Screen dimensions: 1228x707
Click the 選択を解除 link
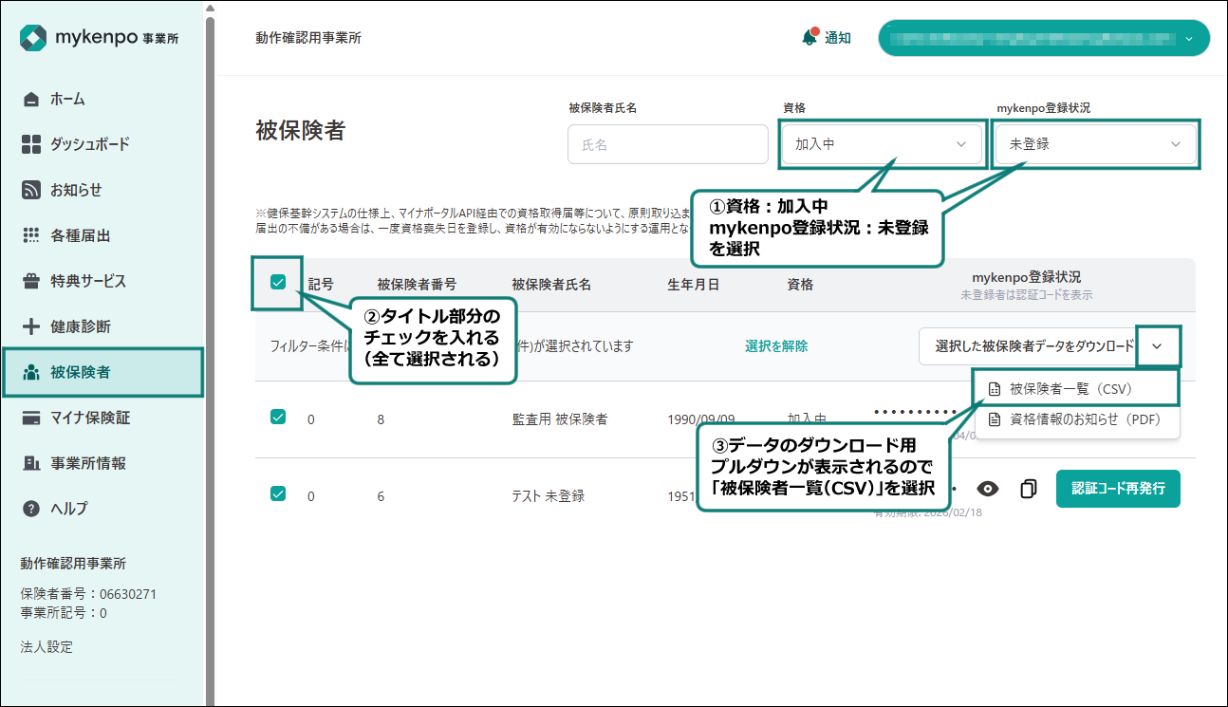tap(776, 346)
